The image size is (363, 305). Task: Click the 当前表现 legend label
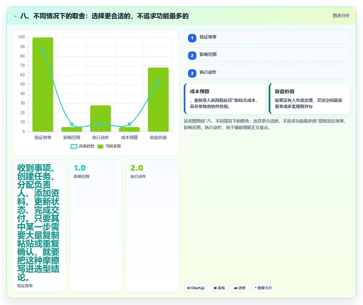point(113,146)
